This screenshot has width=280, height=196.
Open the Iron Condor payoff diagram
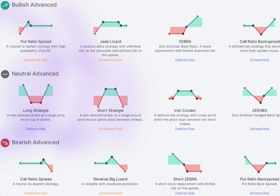click(185, 95)
